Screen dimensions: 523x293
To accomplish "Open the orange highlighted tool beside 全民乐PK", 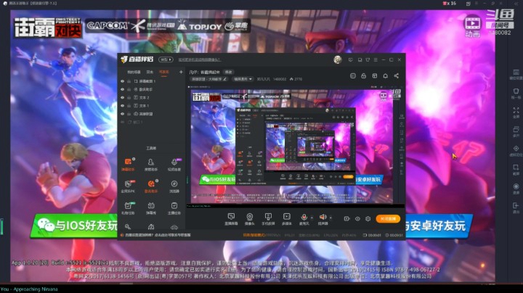I will point(151,186).
